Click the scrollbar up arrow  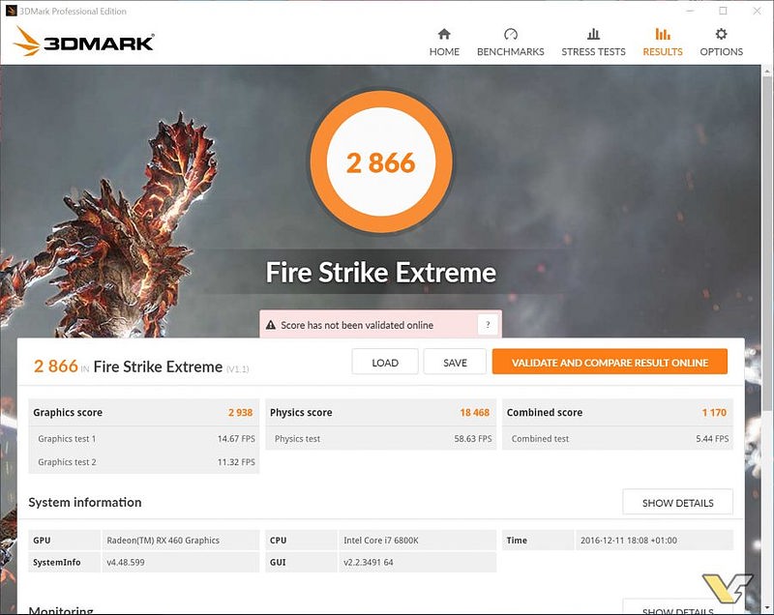click(x=767, y=72)
